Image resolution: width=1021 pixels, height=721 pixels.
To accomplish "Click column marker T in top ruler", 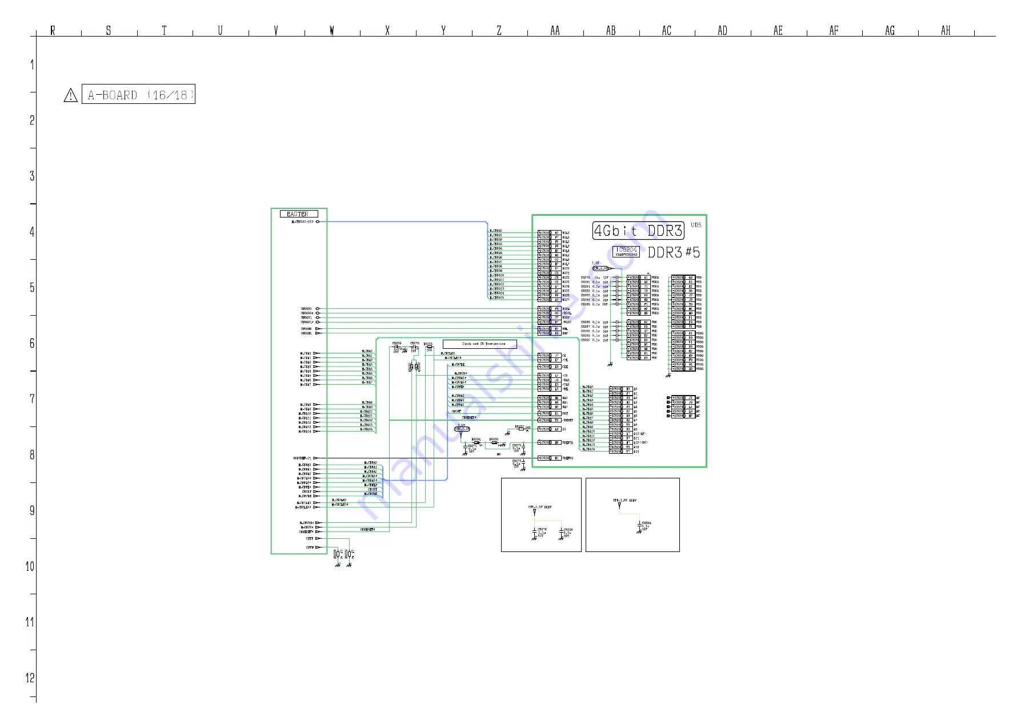I will click(x=164, y=30).
